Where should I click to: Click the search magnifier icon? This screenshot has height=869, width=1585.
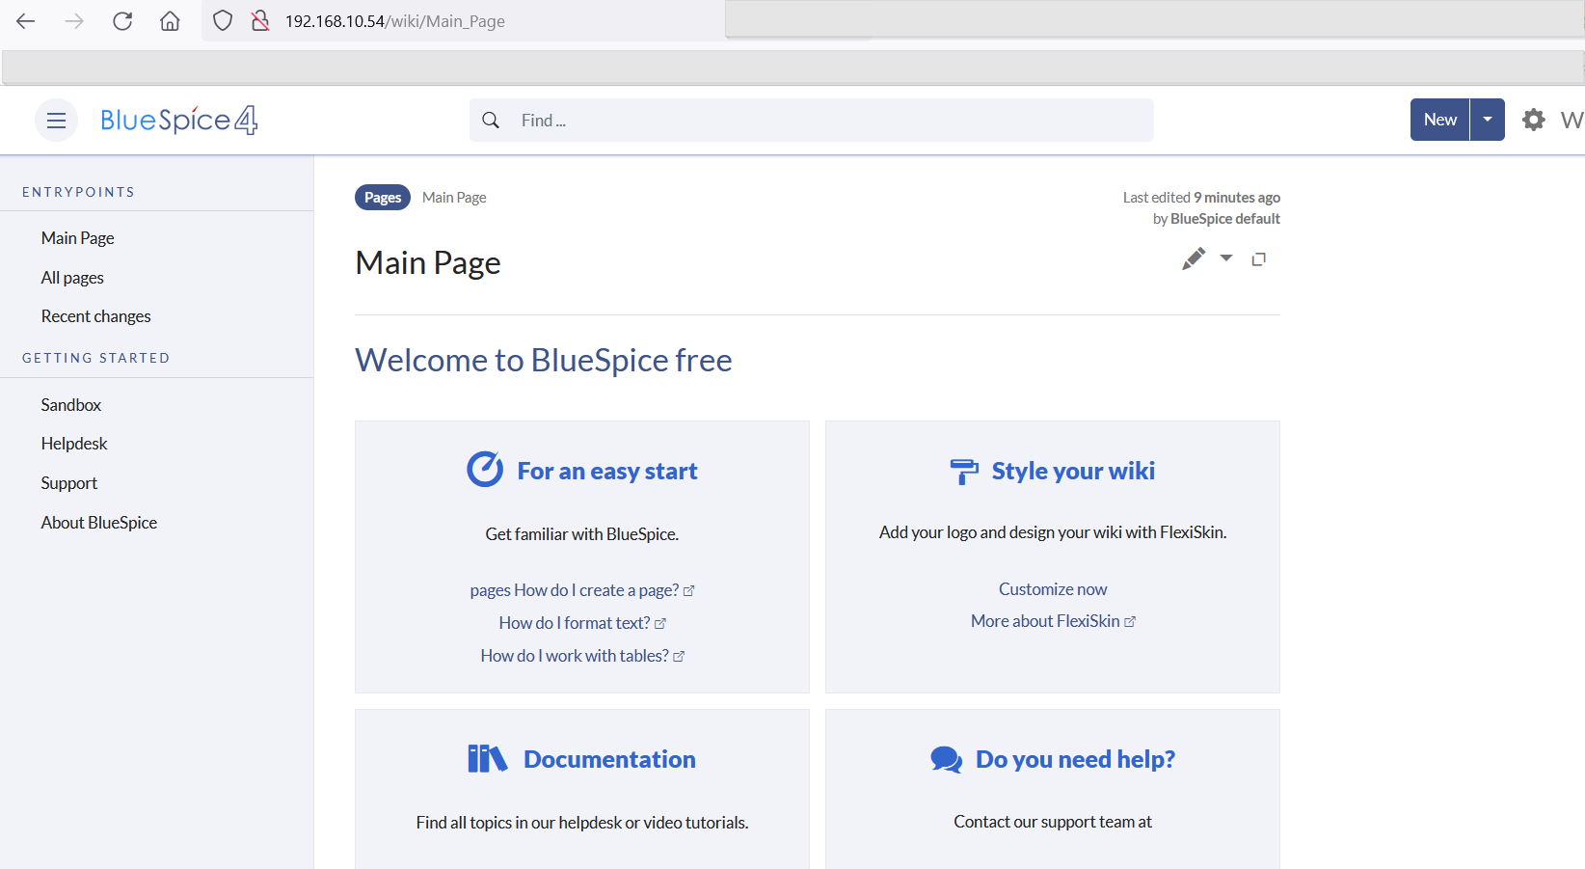[x=491, y=121]
